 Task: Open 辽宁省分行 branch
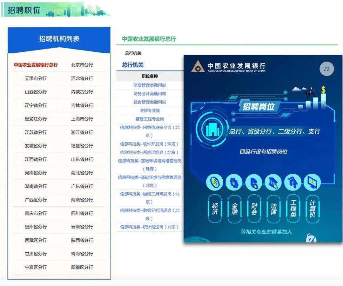(36, 105)
